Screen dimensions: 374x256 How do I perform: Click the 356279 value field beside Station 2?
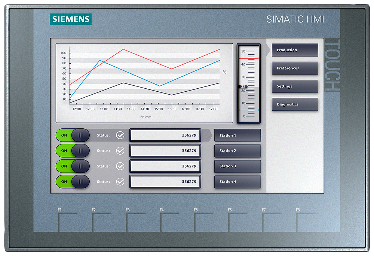pos(165,151)
